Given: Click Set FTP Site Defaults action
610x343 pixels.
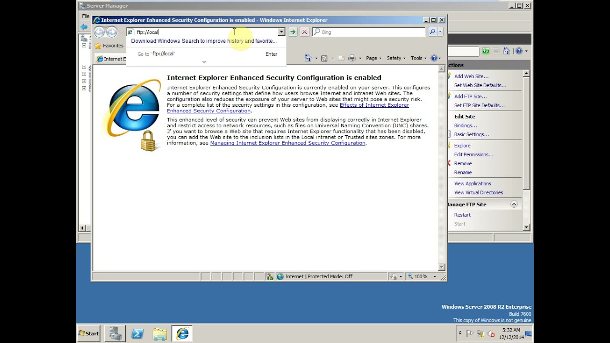Looking at the screenshot, I should [479, 105].
